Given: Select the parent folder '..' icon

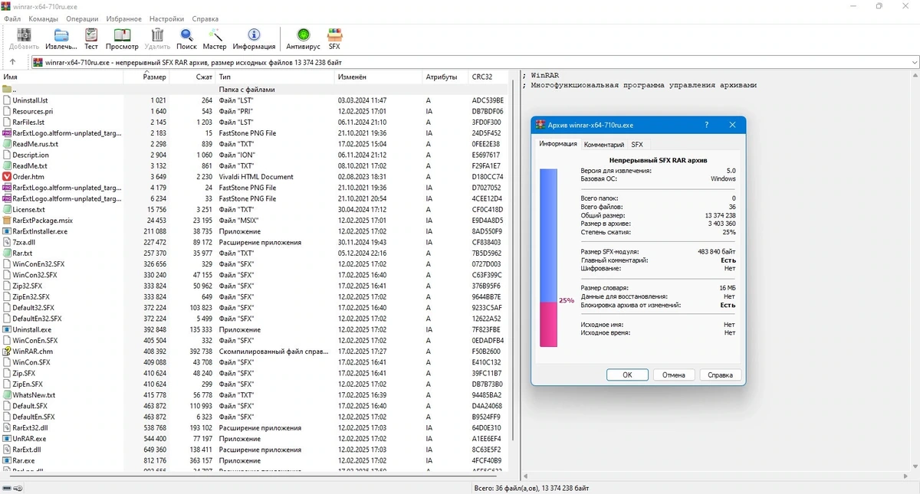Looking at the screenshot, I should (x=7, y=90).
